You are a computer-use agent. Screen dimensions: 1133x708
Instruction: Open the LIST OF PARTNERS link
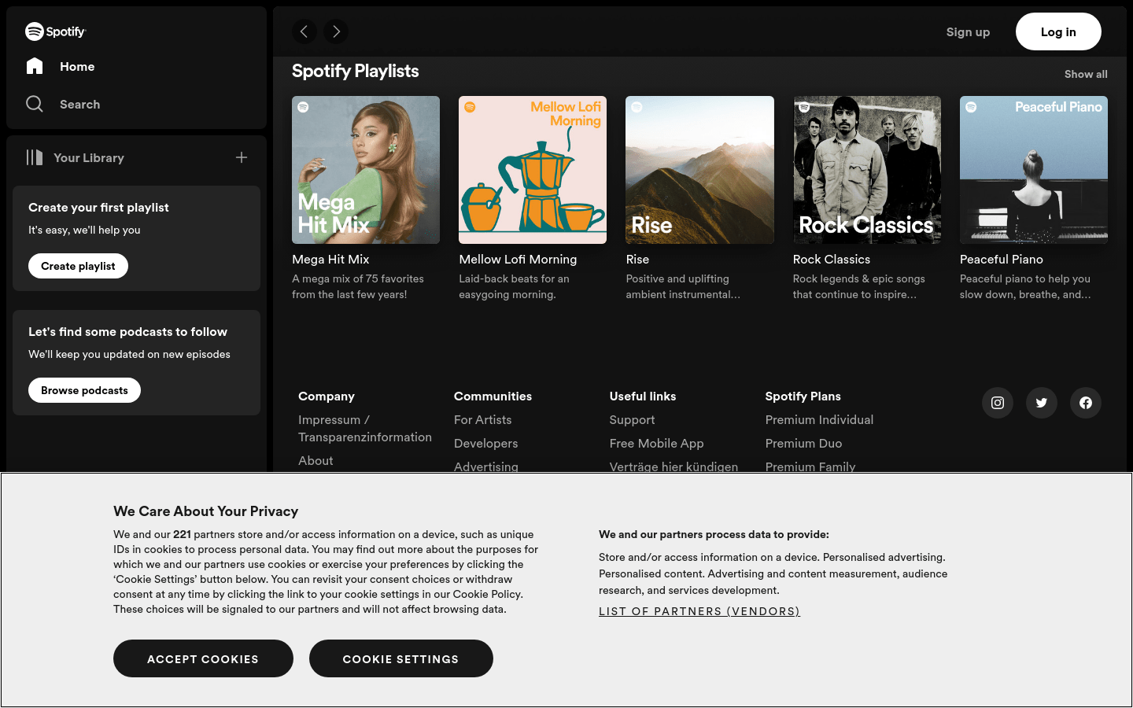pyautogui.click(x=699, y=611)
